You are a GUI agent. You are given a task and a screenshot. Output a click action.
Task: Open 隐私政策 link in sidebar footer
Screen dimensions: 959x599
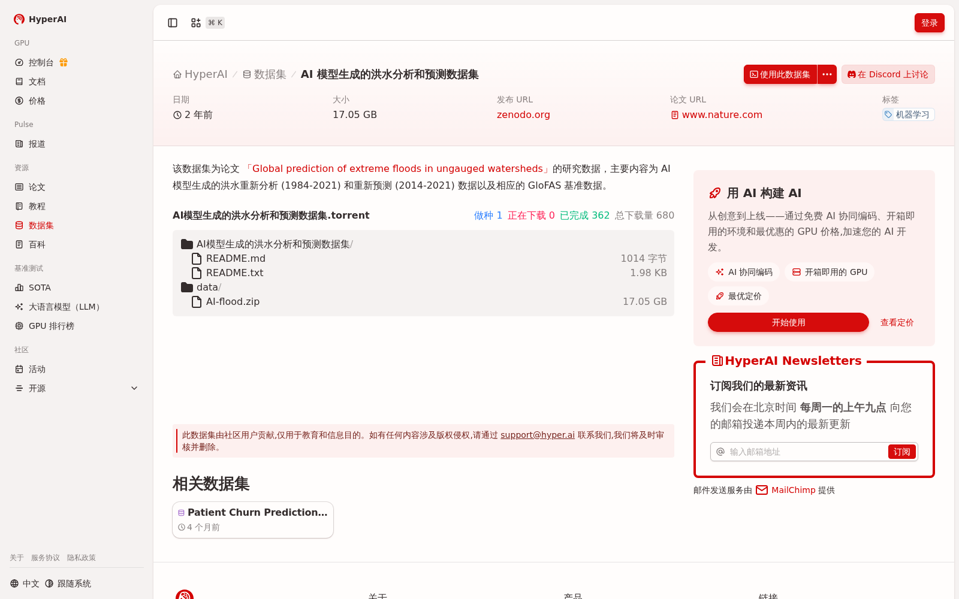[82, 558]
